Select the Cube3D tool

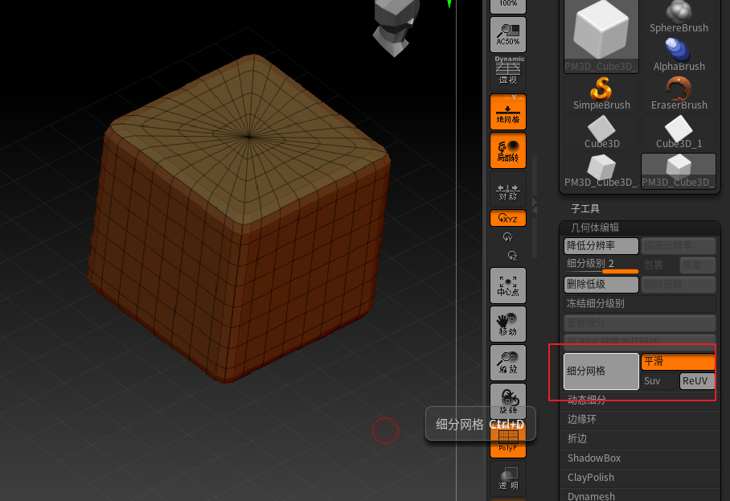[x=601, y=132]
